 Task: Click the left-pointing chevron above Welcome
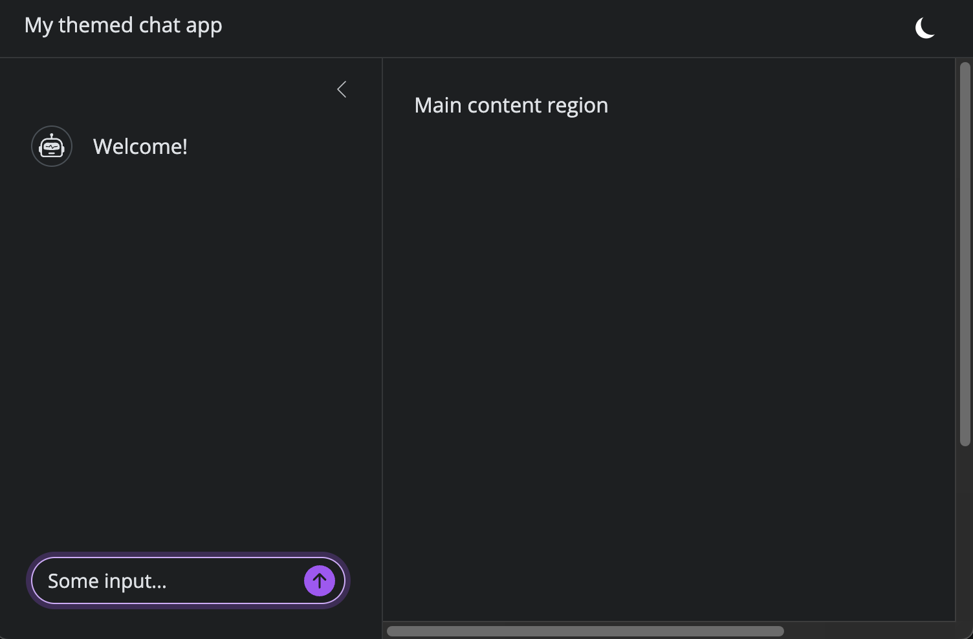point(342,89)
